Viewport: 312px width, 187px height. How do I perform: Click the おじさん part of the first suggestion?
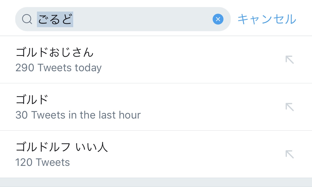71,53
